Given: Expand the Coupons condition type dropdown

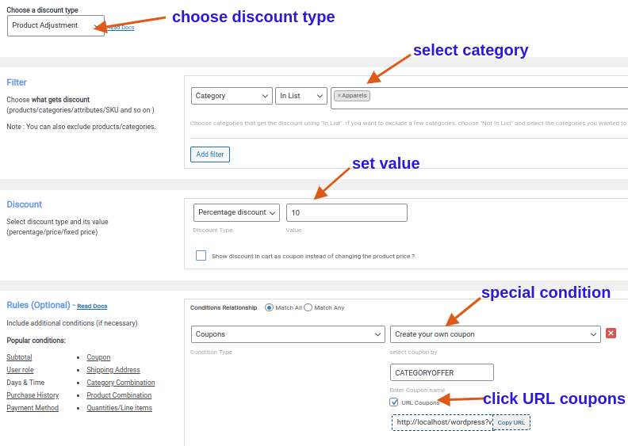Looking at the screenshot, I should [288, 334].
